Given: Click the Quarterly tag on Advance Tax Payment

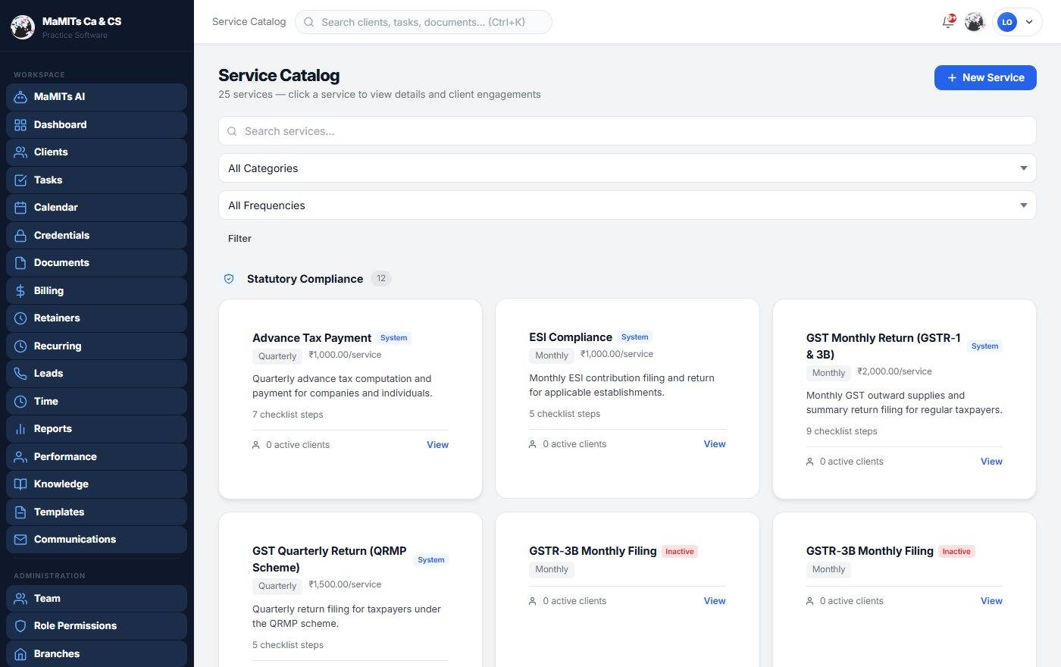Looking at the screenshot, I should pos(277,356).
